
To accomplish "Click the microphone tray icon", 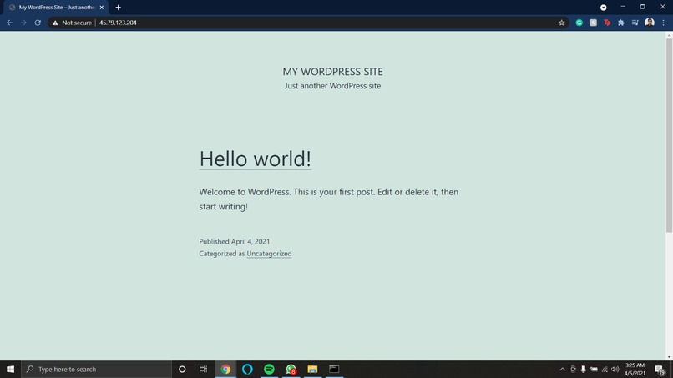I will click(584, 369).
